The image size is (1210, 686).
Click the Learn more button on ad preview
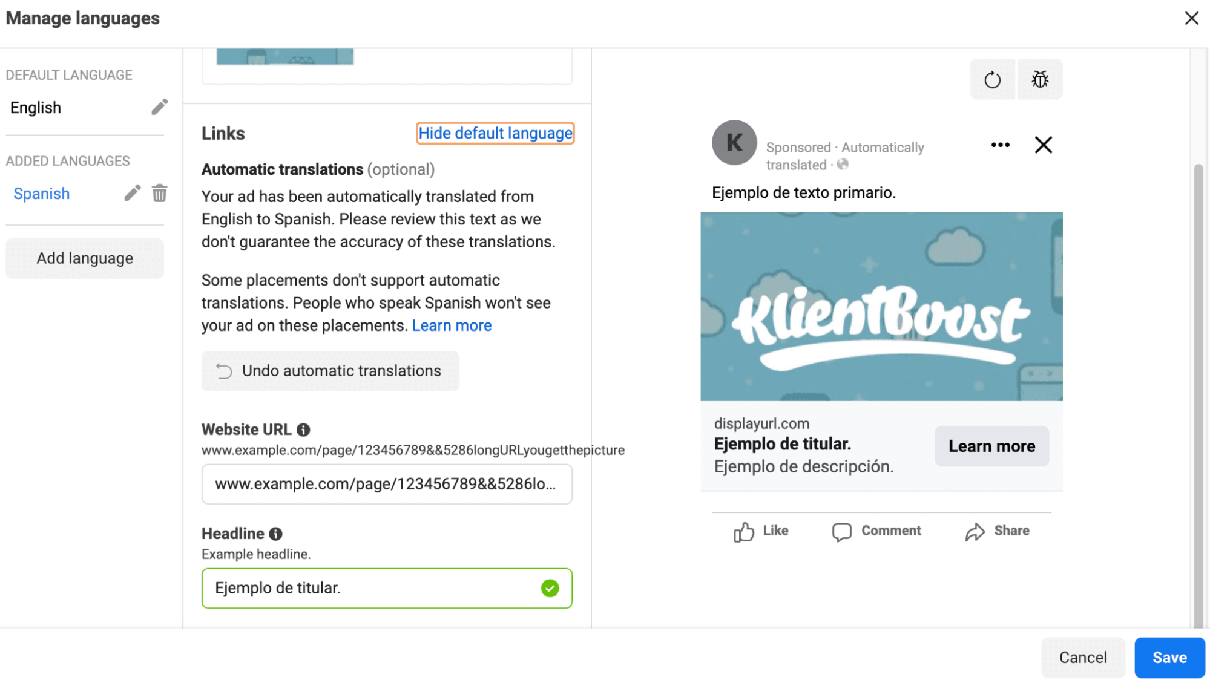pyautogui.click(x=991, y=446)
